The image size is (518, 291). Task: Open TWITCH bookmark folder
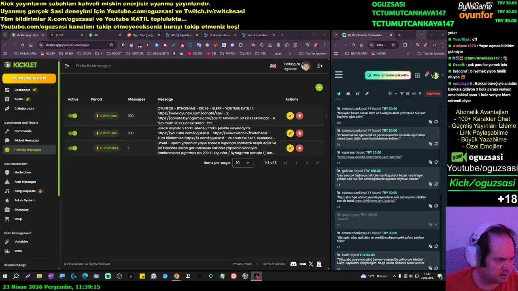(x=228, y=53)
